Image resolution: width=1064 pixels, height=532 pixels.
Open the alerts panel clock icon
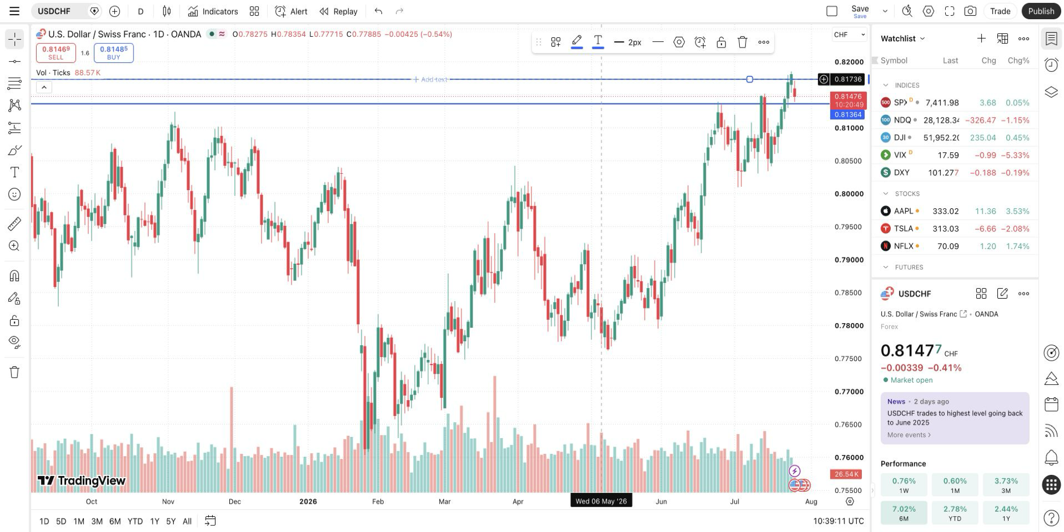tap(1052, 65)
